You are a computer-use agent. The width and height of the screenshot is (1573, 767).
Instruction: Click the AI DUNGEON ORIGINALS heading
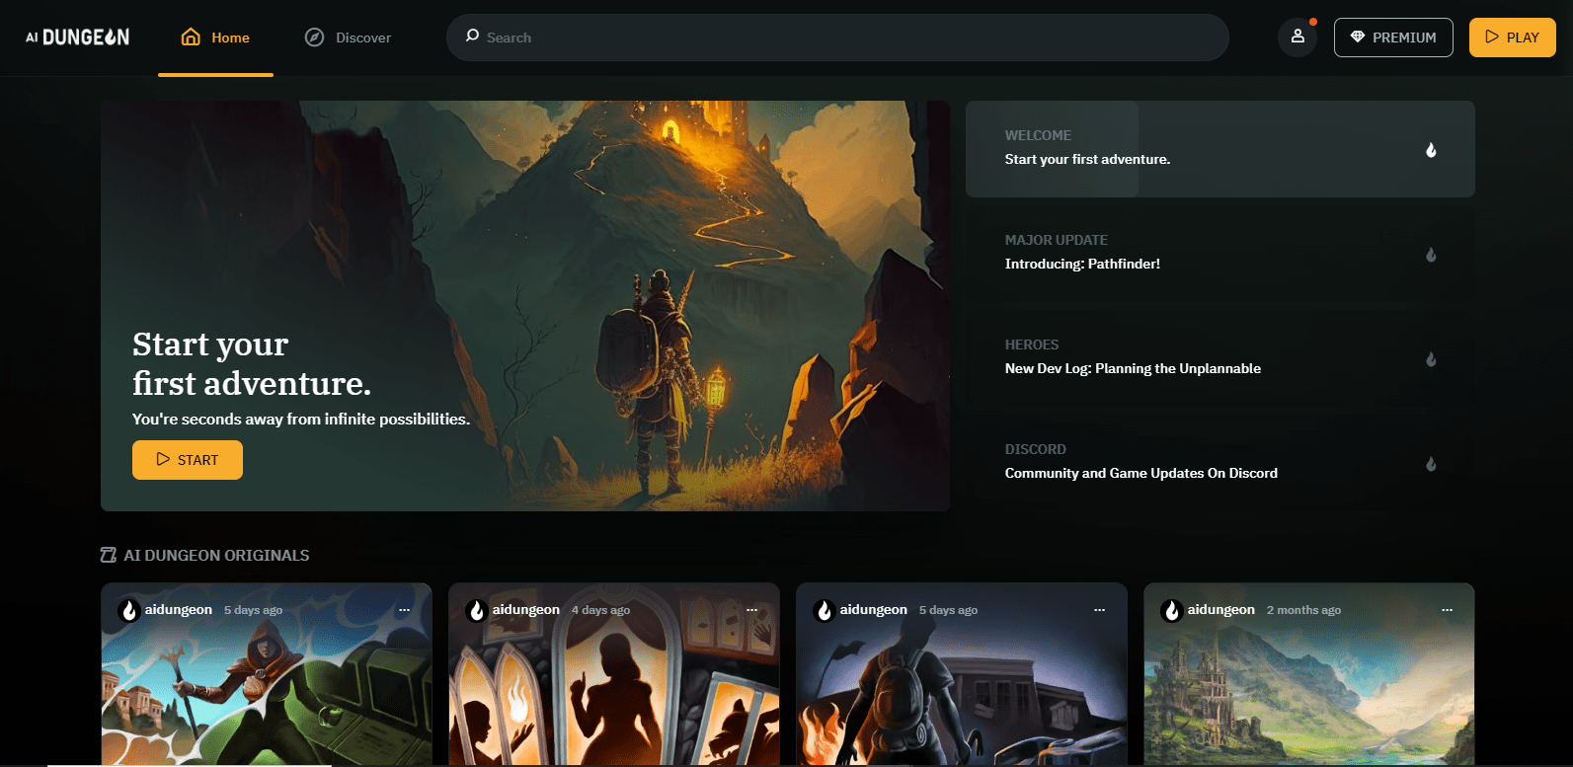(216, 556)
